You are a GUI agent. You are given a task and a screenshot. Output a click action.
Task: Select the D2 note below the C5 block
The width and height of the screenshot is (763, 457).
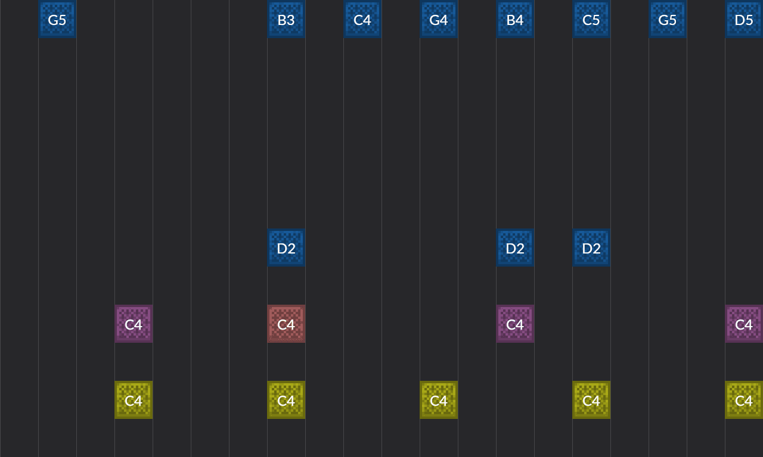pos(591,248)
